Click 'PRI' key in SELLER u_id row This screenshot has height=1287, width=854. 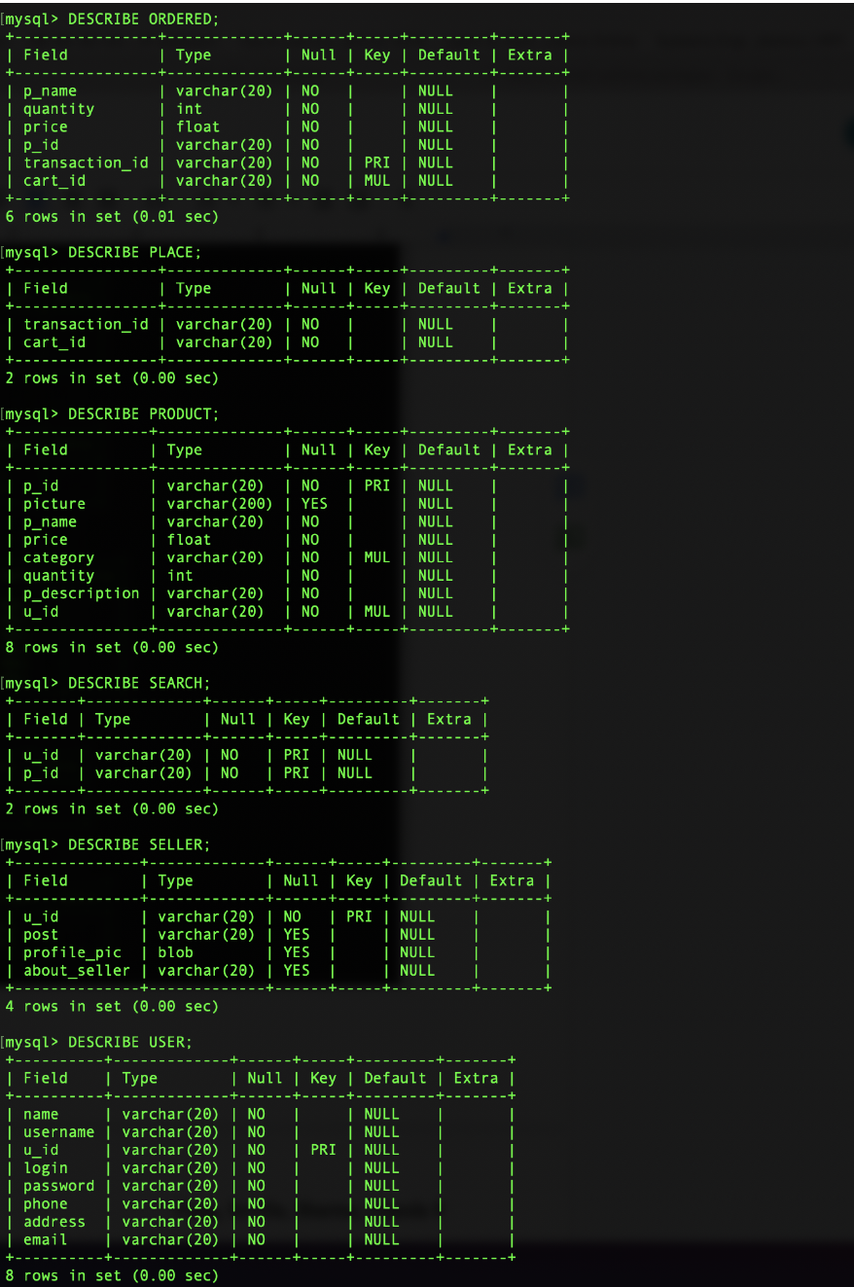tap(359, 916)
